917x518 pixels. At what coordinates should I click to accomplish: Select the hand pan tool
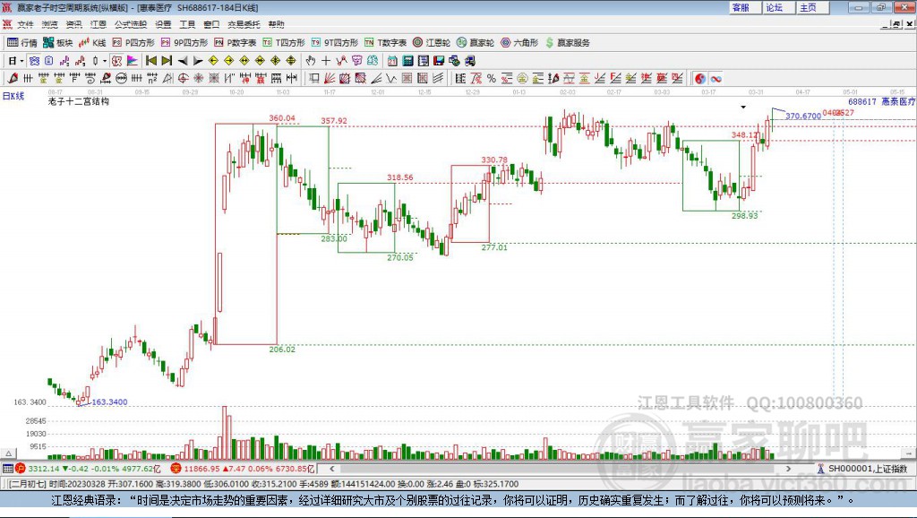click(x=311, y=61)
